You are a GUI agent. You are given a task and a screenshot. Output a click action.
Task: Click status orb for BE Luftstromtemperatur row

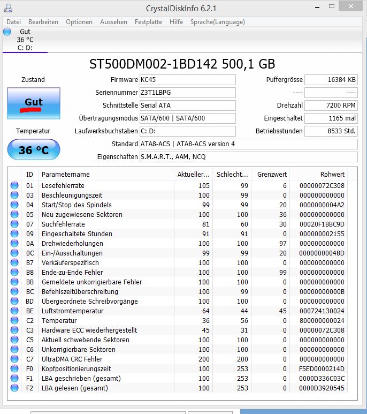point(14,311)
